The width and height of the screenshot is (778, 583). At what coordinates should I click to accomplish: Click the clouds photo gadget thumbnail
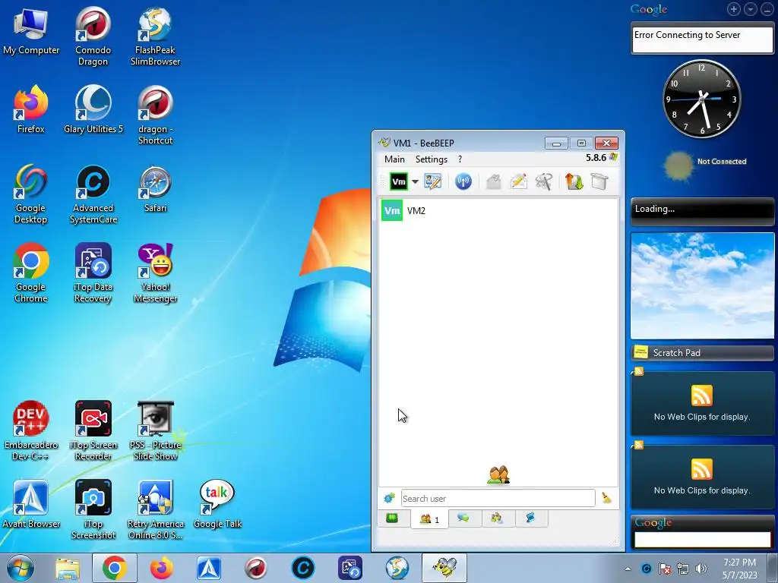tap(702, 285)
